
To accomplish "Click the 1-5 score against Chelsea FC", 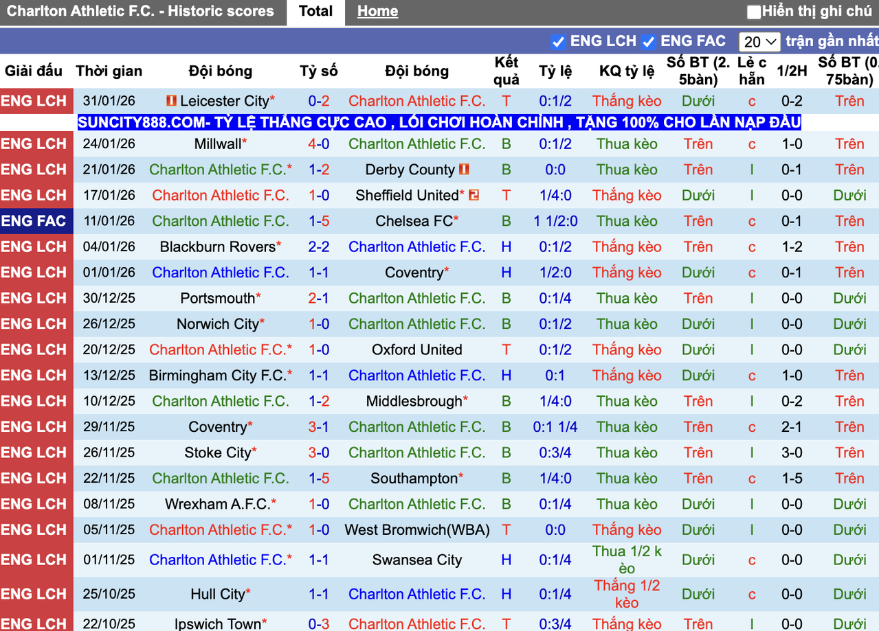I will pyautogui.click(x=319, y=221).
